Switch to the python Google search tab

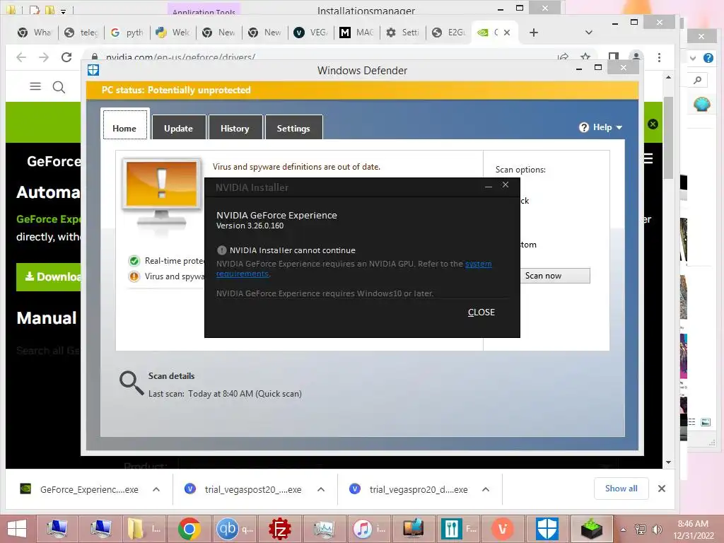click(x=127, y=33)
